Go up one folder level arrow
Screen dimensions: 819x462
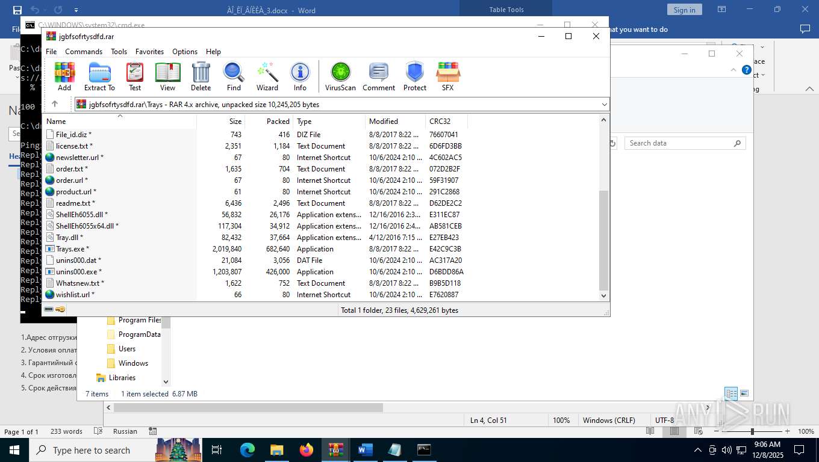click(x=55, y=104)
